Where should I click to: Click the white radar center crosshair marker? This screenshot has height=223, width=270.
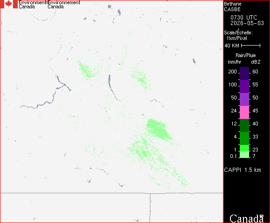click(112, 111)
